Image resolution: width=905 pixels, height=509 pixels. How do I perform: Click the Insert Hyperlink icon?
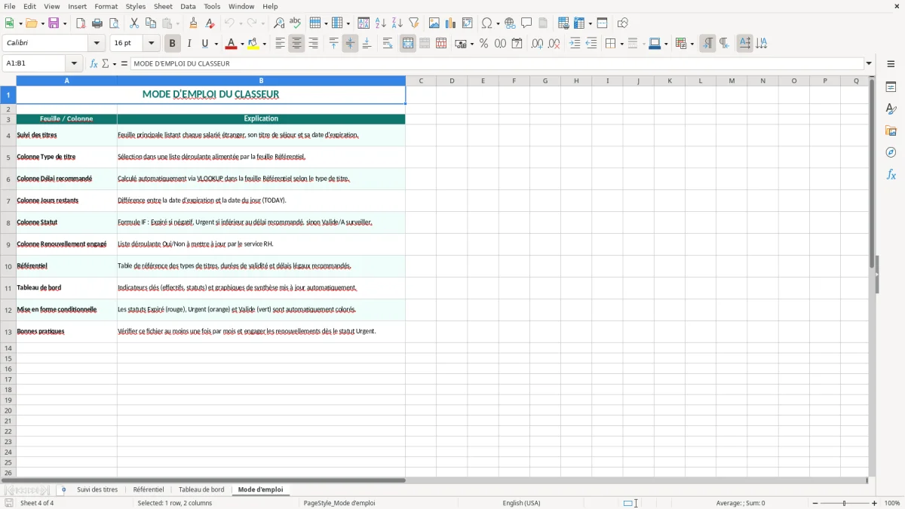pyautogui.click(x=511, y=23)
